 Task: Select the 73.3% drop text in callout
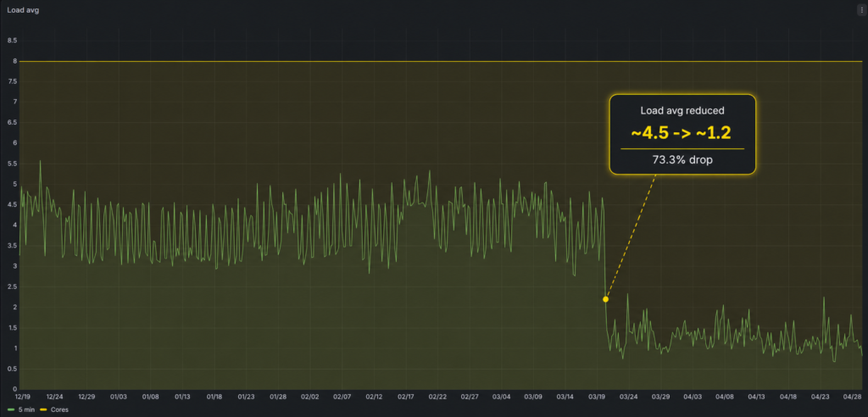click(682, 160)
